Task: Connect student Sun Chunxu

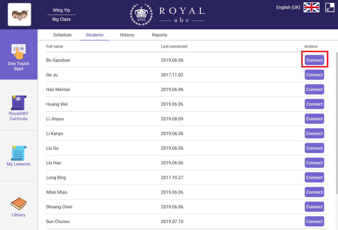Action: [x=314, y=221]
